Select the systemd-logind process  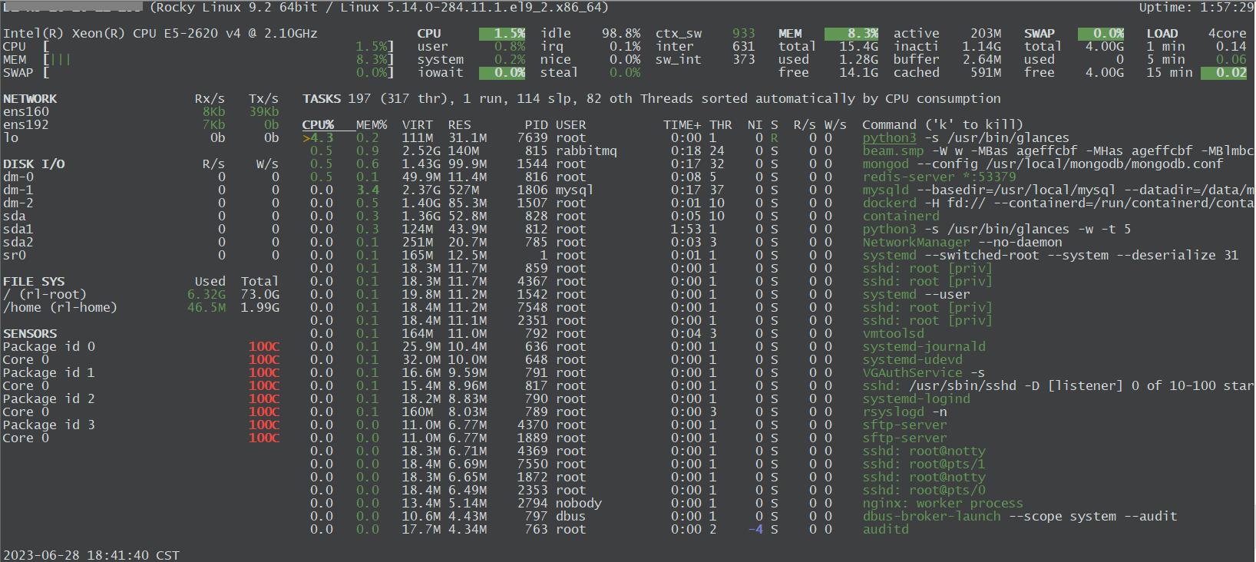point(916,398)
